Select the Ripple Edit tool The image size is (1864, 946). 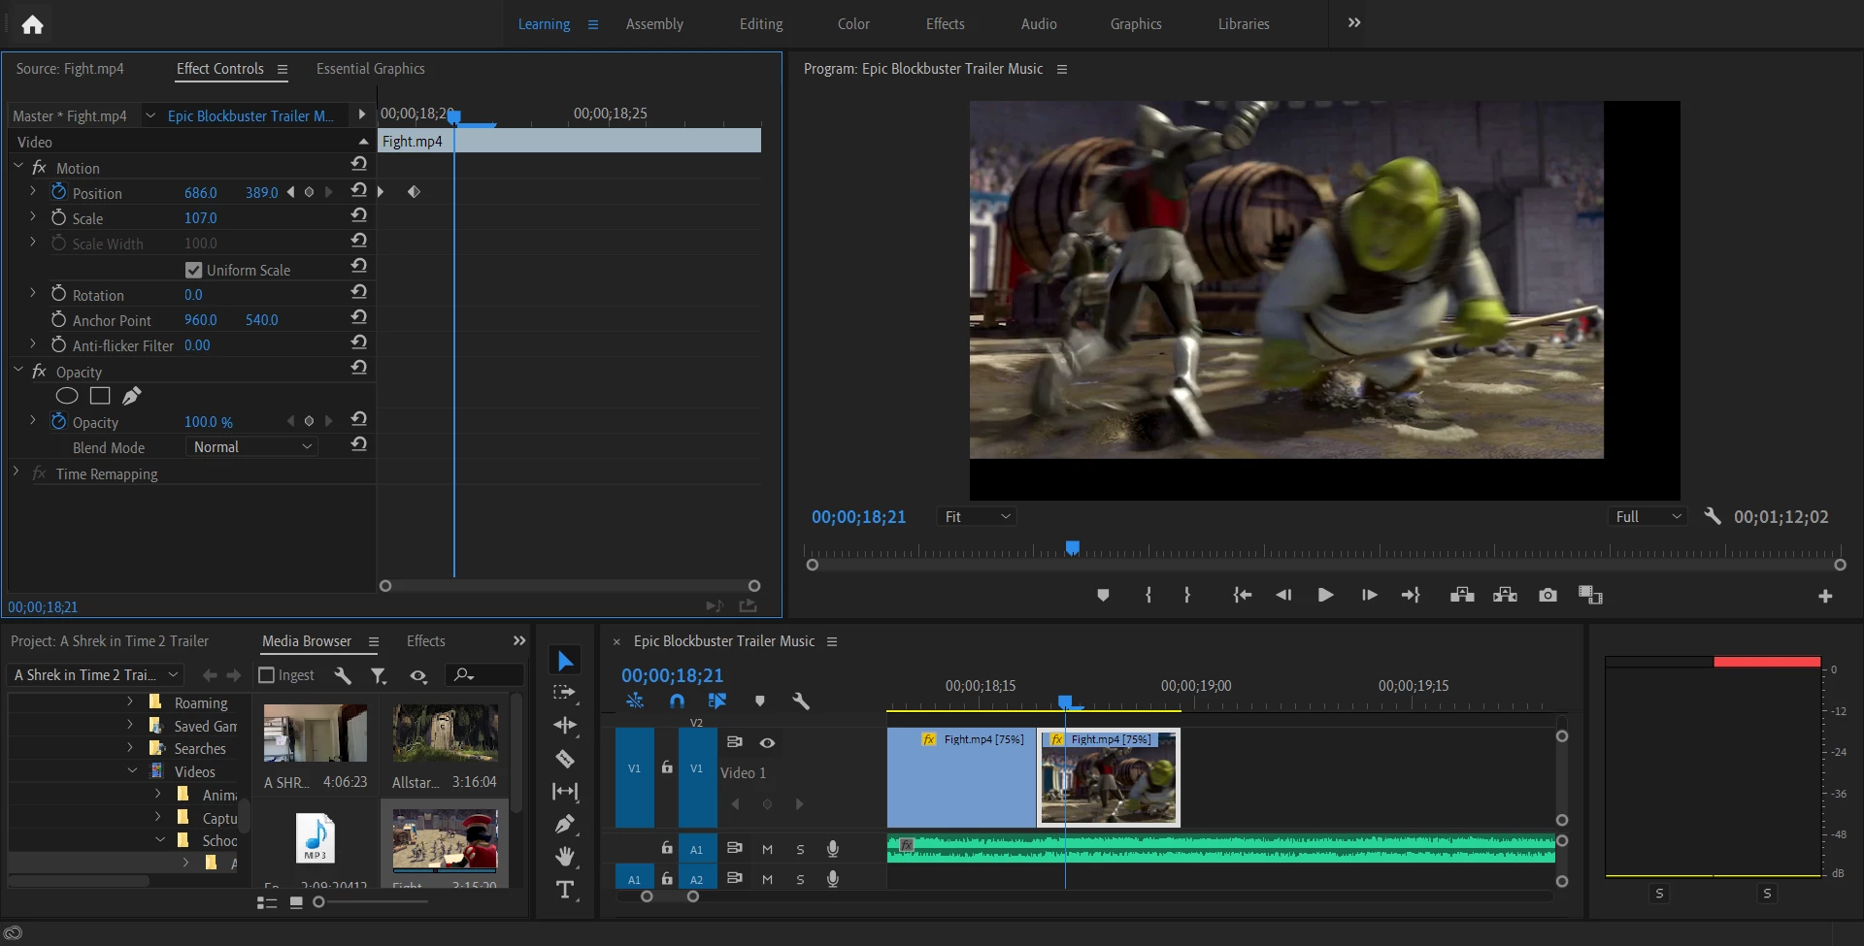point(565,726)
